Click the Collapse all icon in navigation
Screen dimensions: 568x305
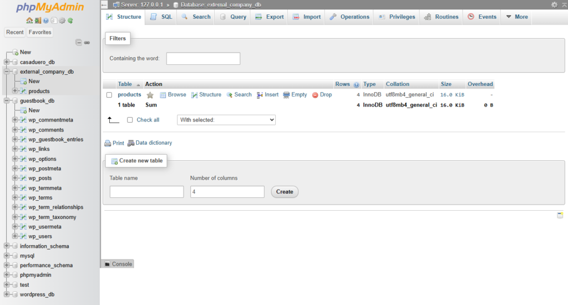pyautogui.click(x=79, y=42)
